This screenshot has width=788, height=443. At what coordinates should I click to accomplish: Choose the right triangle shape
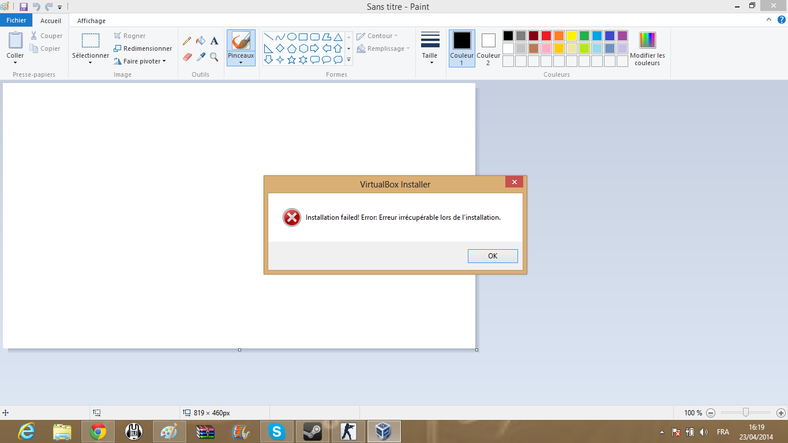[x=269, y=48]
